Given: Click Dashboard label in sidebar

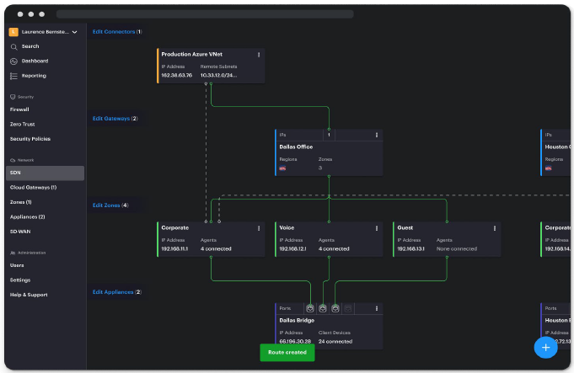Looking at the screenshot, I should pos(35,61).
